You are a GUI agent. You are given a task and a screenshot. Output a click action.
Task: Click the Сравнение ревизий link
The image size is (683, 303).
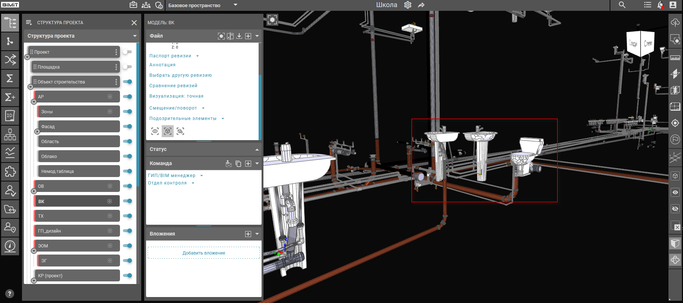(173, 86)
